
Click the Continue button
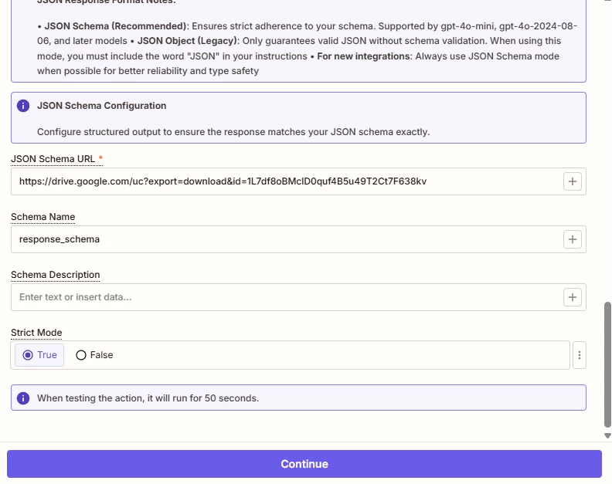coord(304,464)
